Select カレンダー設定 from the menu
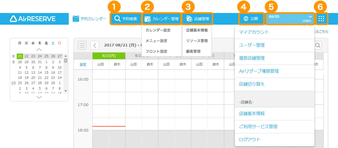Image resolution: width=338 pixels, height=148 pixels. point(158,30)
